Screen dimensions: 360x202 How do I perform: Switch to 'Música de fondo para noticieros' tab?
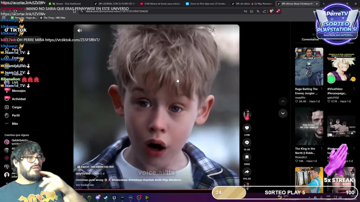(x=160, y=4)
